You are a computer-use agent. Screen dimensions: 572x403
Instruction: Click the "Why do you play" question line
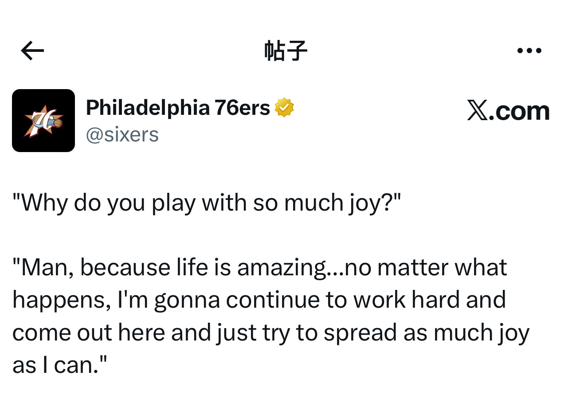(x=207, y=202)
